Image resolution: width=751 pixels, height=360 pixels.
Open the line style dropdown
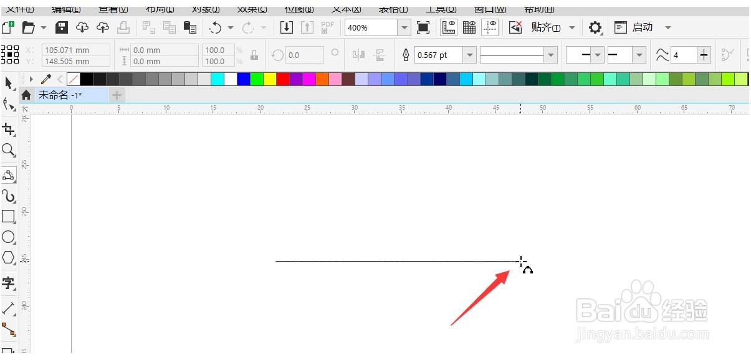pos(550,55)
